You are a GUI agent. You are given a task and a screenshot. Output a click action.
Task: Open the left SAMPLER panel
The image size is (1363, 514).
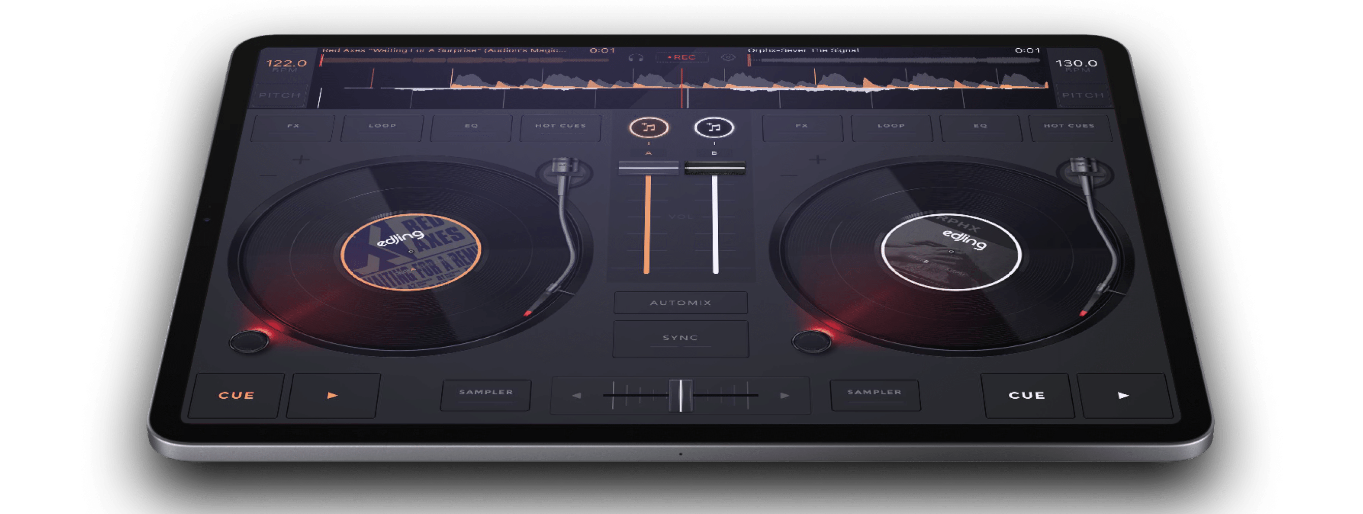coord(486,394)
